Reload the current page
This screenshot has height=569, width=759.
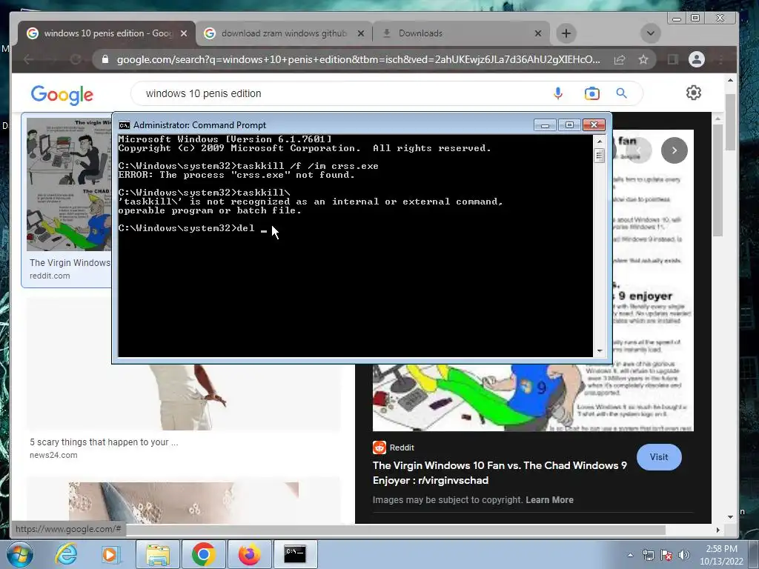[76, 59]
